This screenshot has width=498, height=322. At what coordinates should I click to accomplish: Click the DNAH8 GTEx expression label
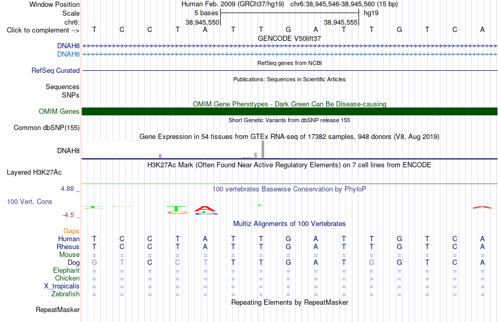[68, 151]
